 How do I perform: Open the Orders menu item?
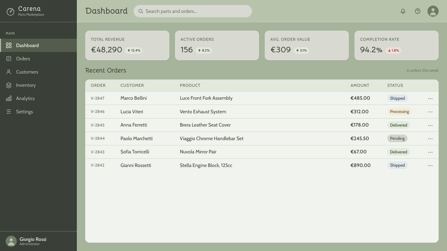(x=38, y=59)
